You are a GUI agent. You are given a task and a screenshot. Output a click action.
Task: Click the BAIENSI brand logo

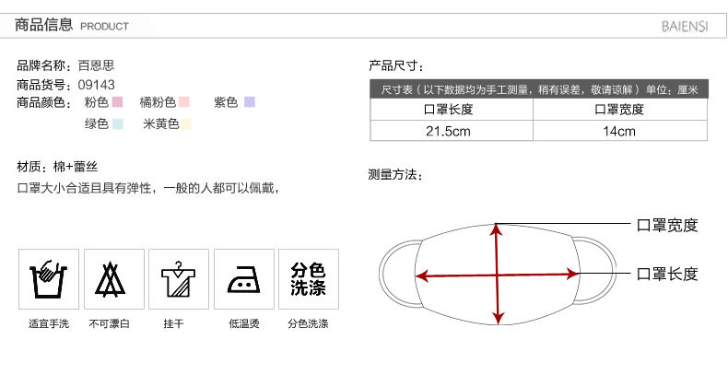(685, 26)
